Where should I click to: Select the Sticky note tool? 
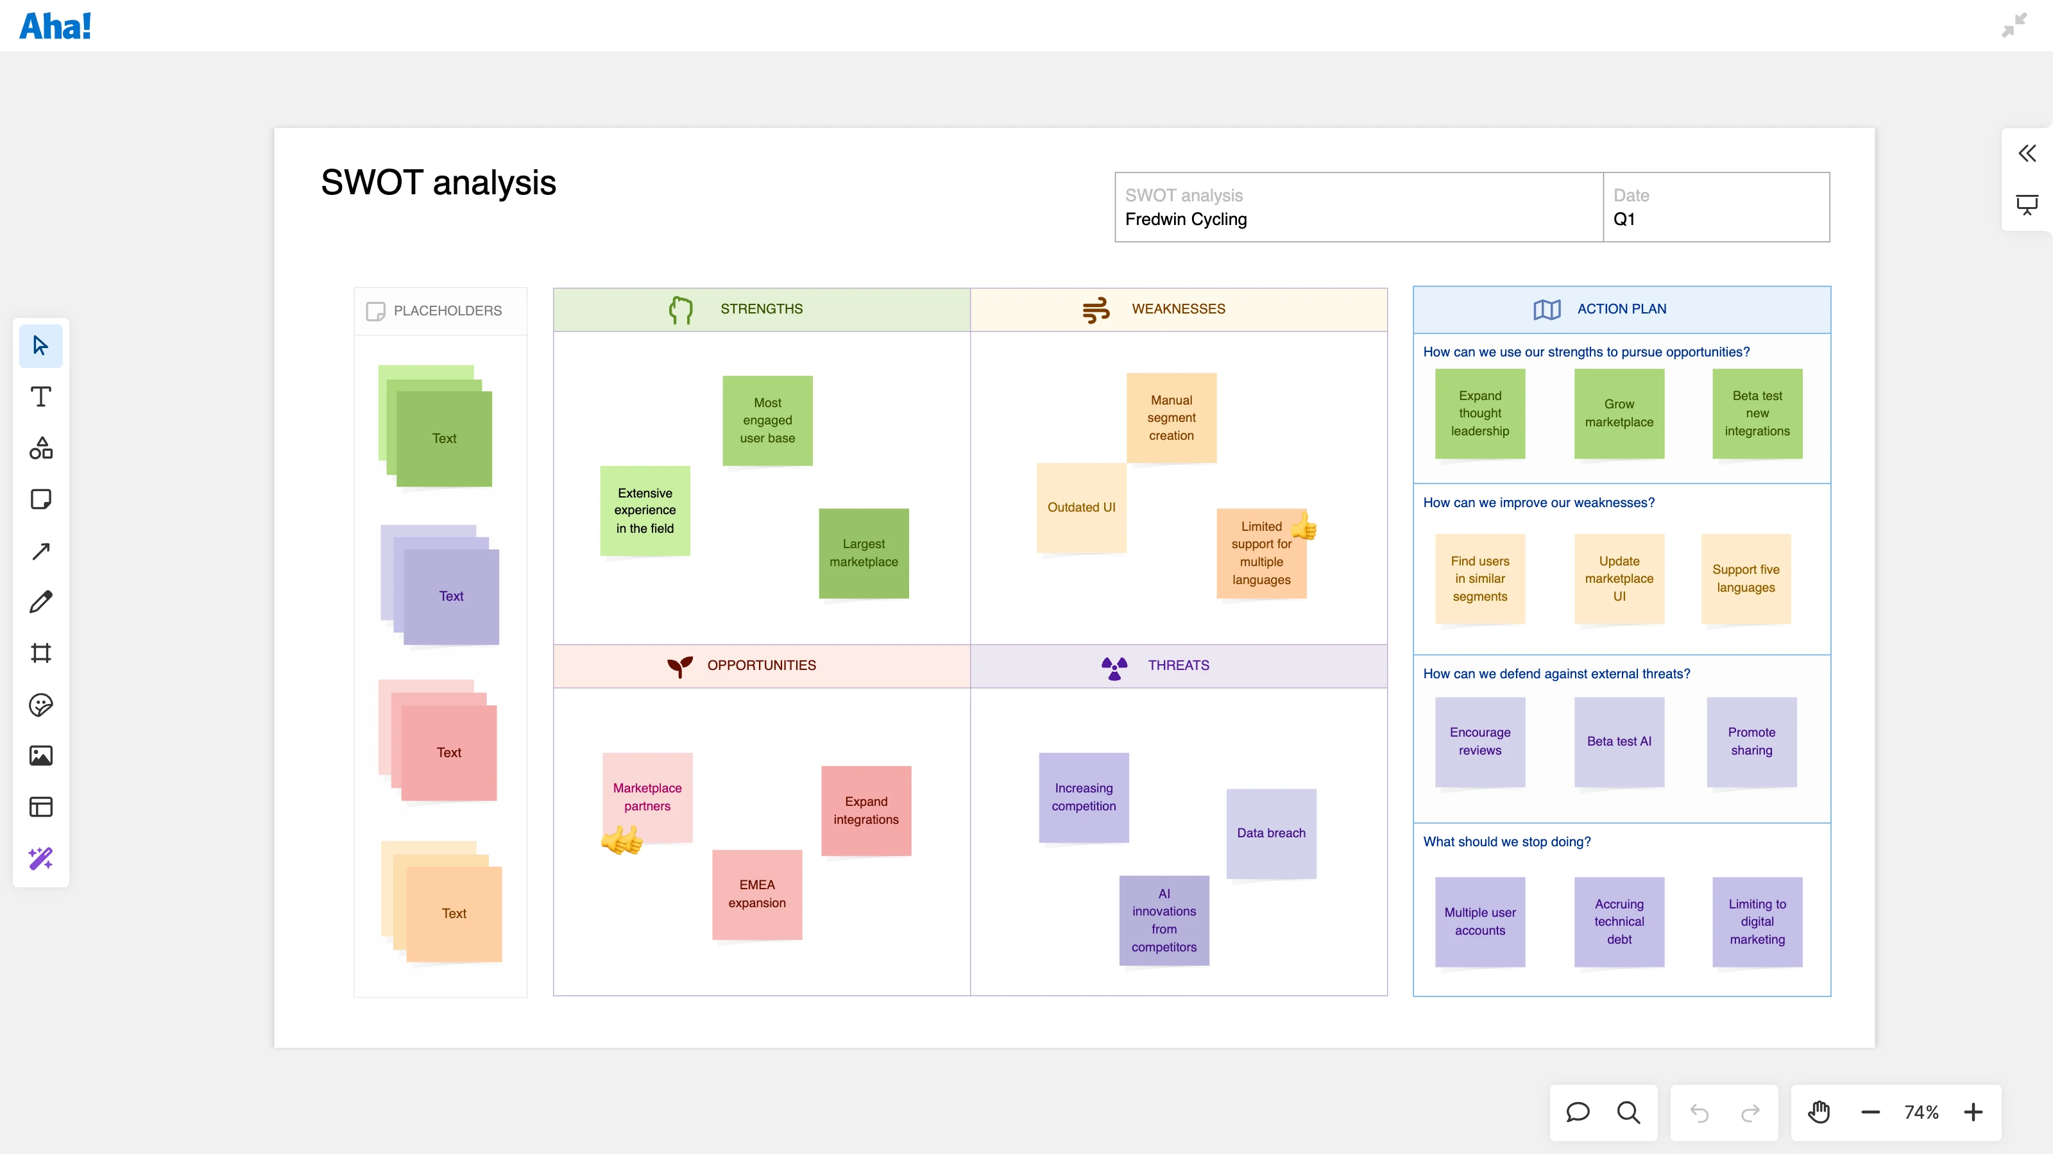40,499
